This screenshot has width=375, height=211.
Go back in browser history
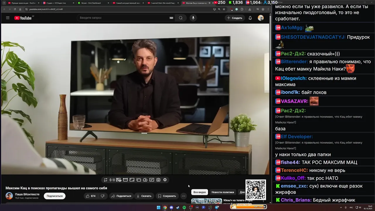pyautogui.click(x=4, y=9)
